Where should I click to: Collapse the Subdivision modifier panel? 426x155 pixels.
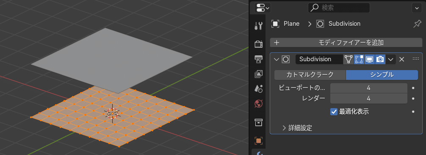click(277, 60)
